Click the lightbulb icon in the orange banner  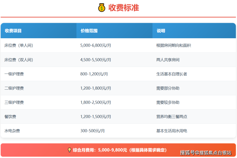(69, 150)
